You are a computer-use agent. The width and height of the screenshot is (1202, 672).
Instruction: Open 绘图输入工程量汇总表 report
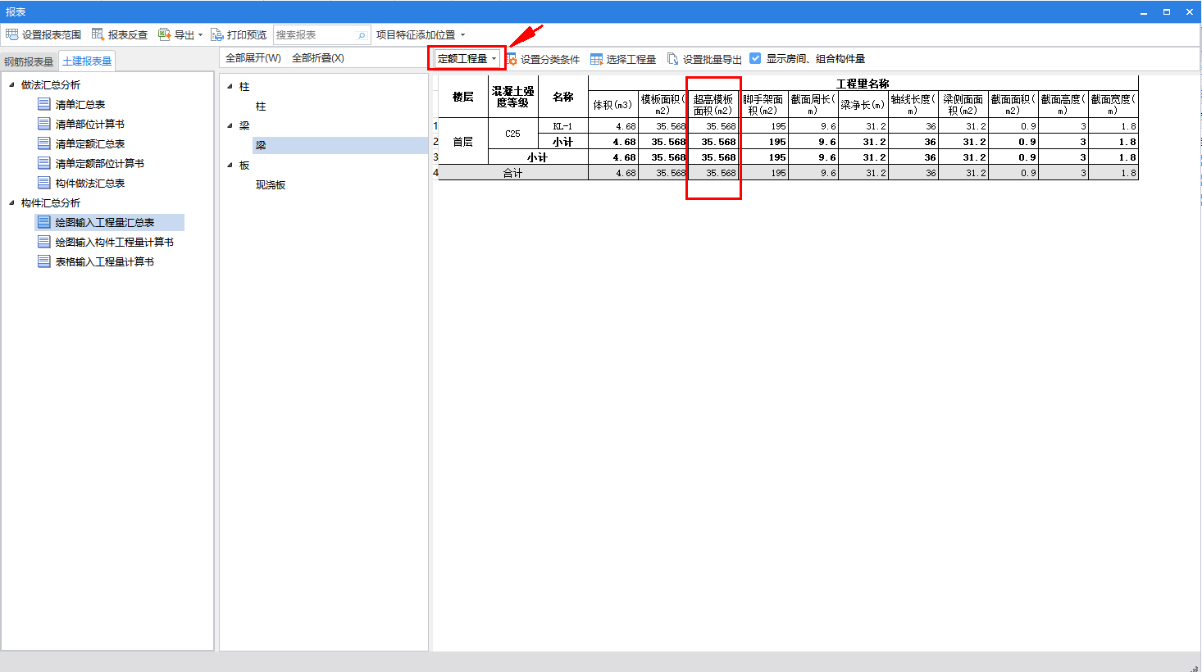pyautogui.click(x=105, y=223)
